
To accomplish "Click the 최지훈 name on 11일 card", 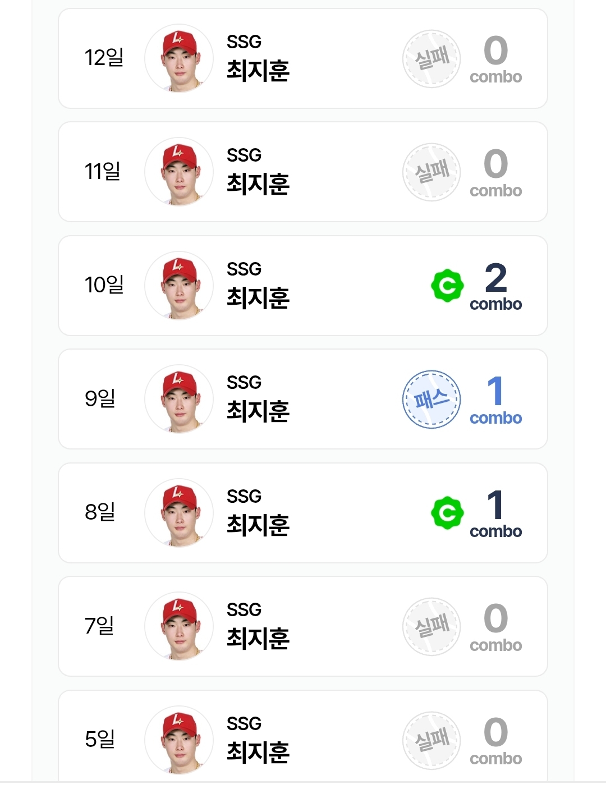I will [258, 184].
